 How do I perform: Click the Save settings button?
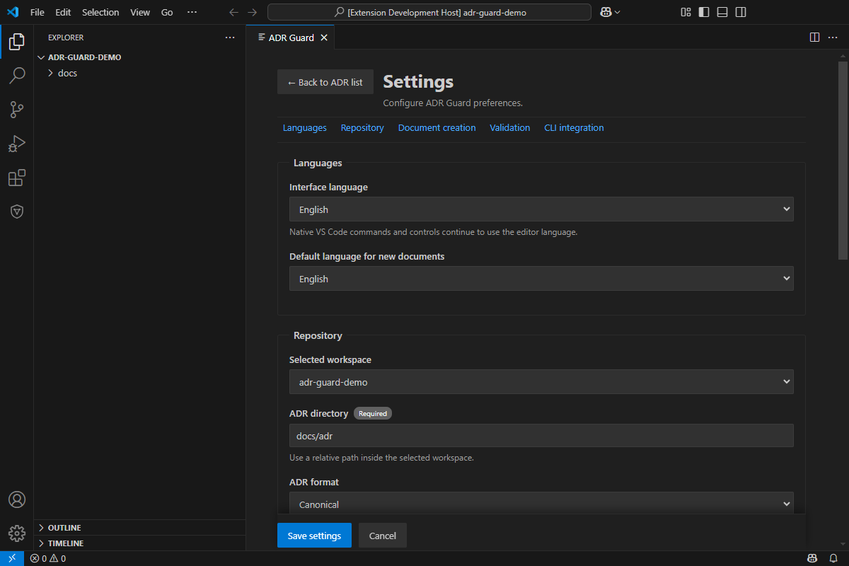tap(314, 536)
